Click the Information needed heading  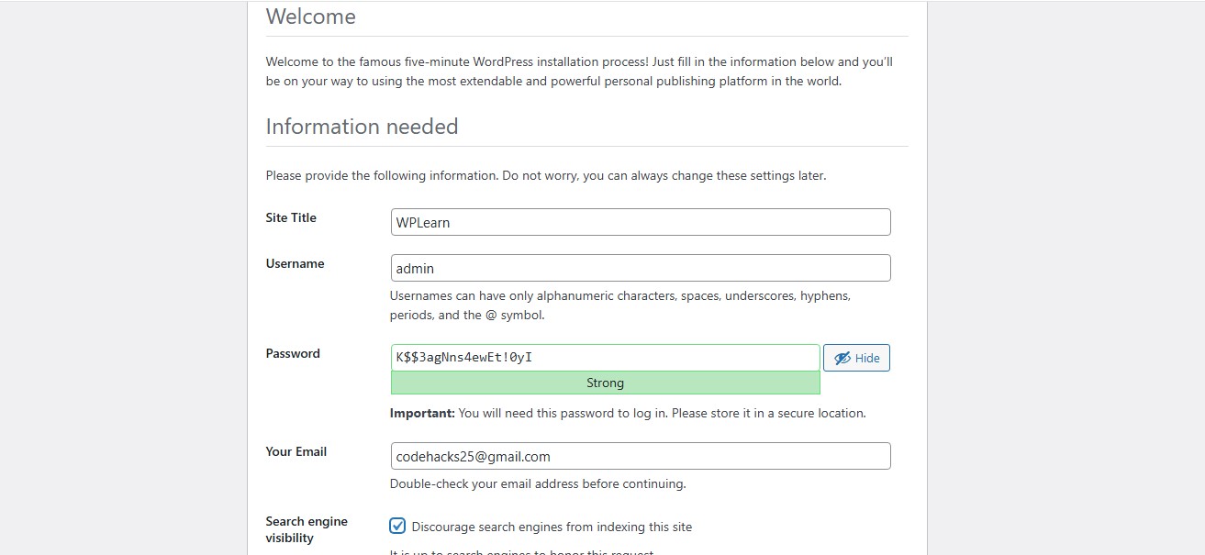[x=362, y=127]
